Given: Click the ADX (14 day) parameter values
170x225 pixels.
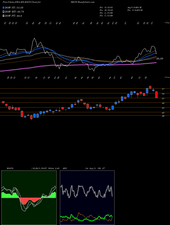Looking at the screenshot, I should click(95, 168).
